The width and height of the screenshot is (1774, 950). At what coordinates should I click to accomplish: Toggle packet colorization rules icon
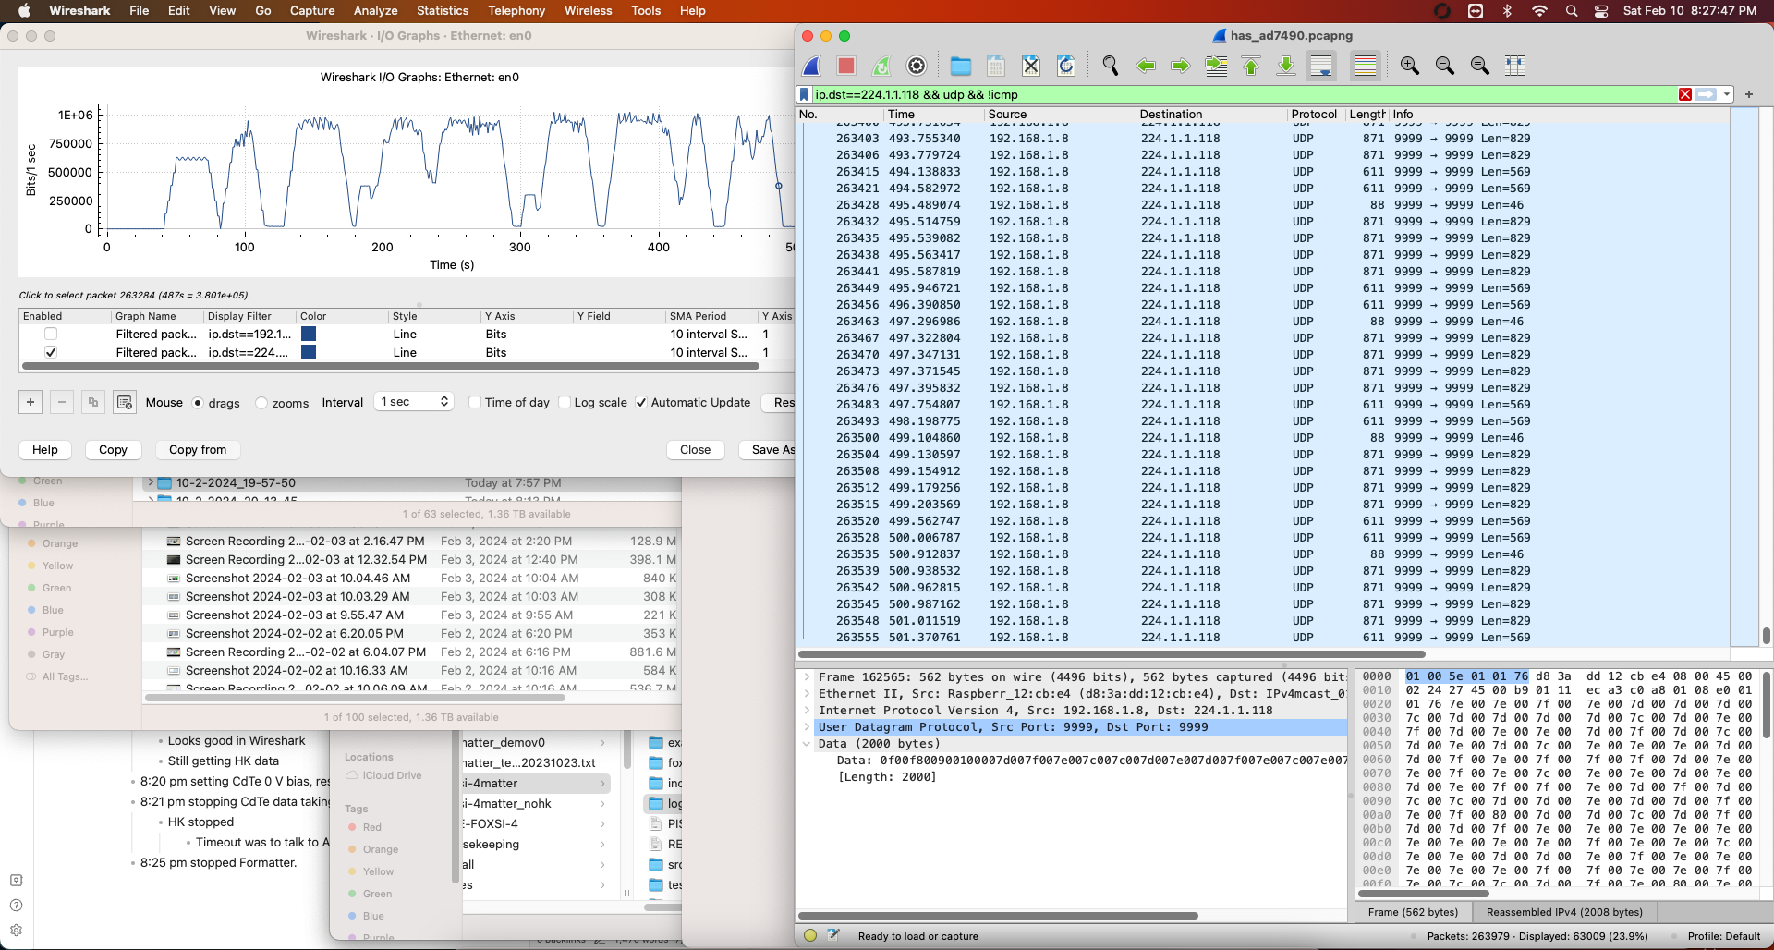1366,66
